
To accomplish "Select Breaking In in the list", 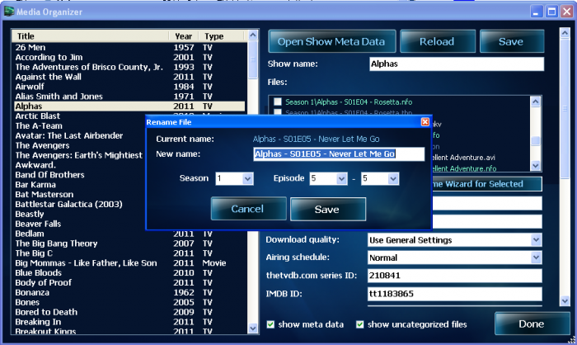I will coord(129,322).
